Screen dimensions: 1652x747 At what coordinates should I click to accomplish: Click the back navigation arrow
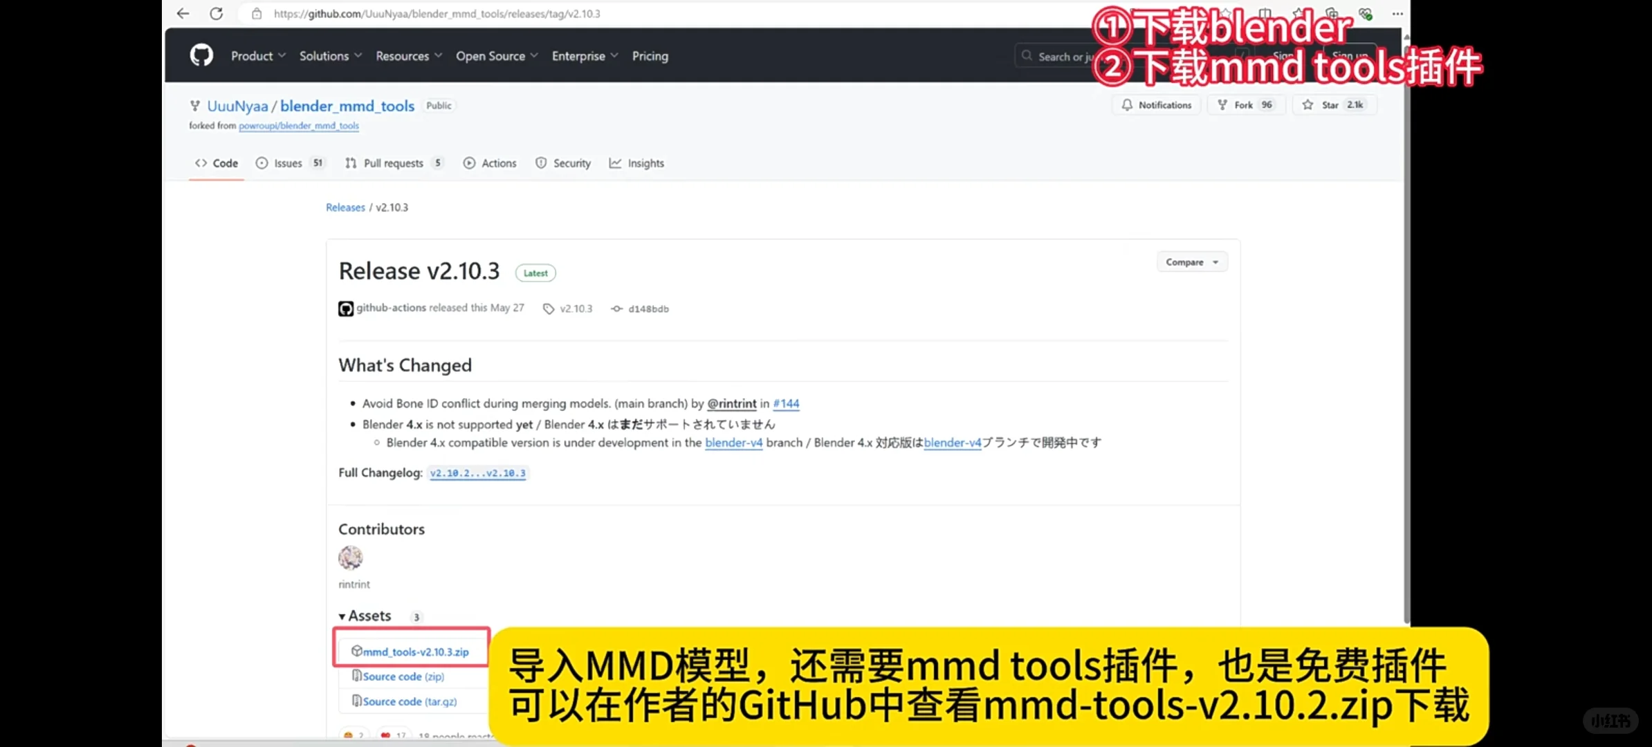[x=182, y=13]
